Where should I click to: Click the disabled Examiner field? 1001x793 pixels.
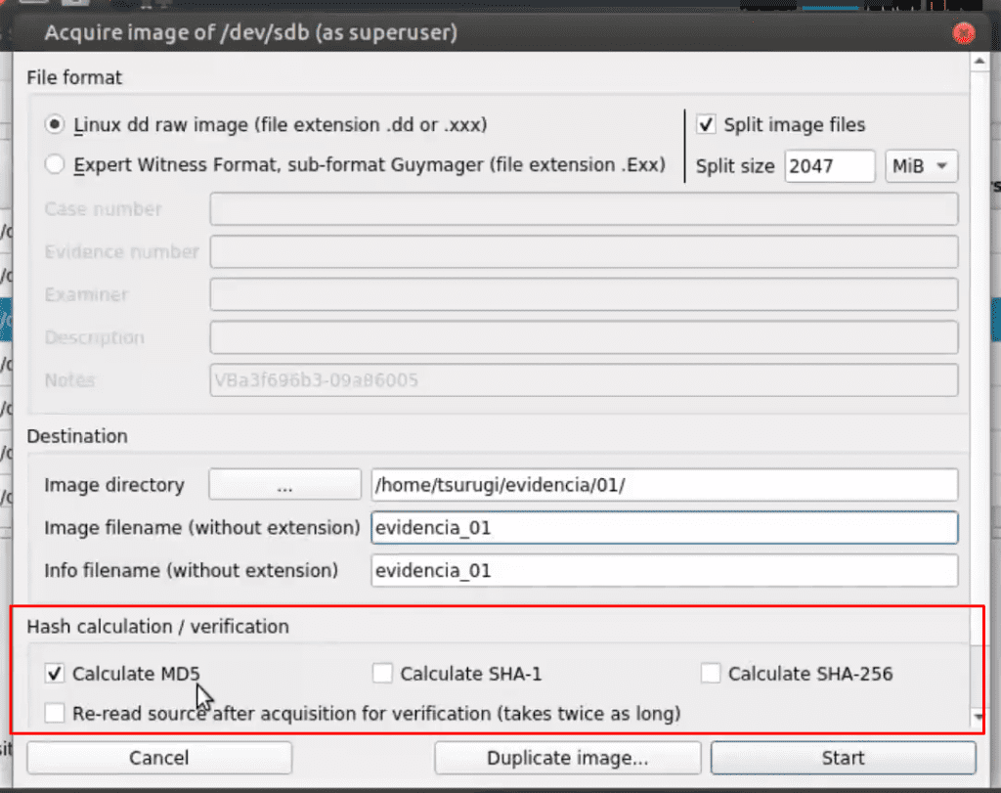pyautogui.click(x=584, y=294)
